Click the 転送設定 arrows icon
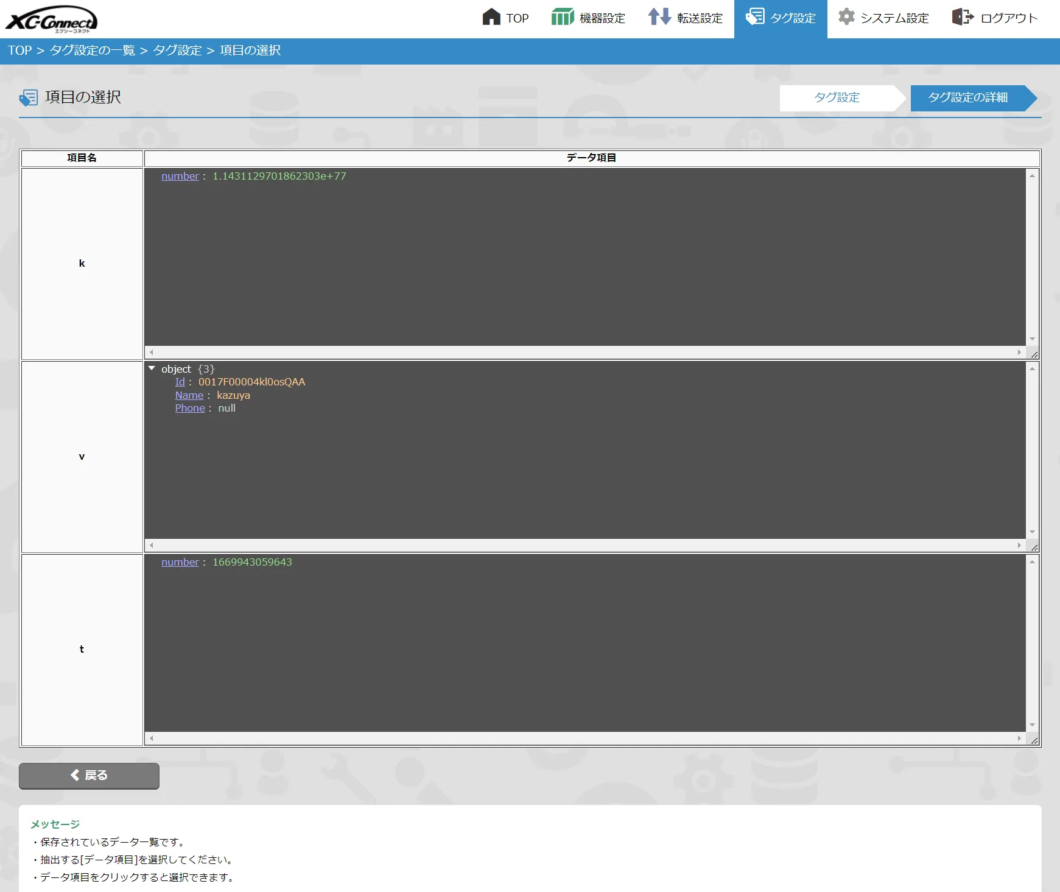 659,17
